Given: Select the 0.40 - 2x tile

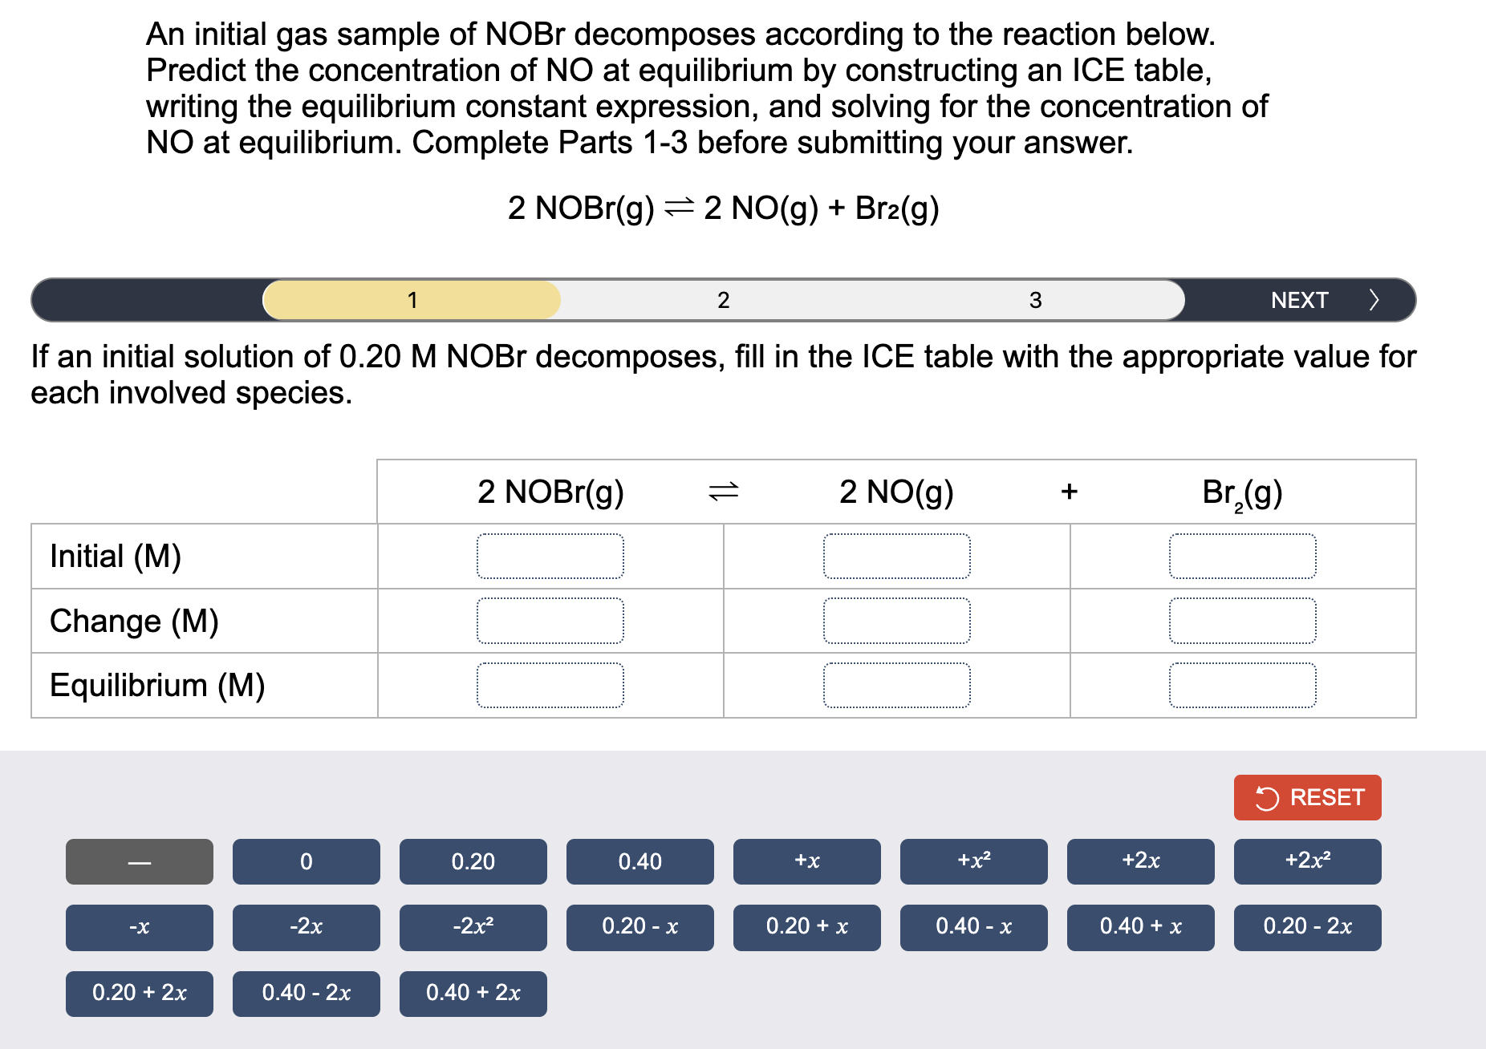Looking at the screenshot, I should pos(305,993).
